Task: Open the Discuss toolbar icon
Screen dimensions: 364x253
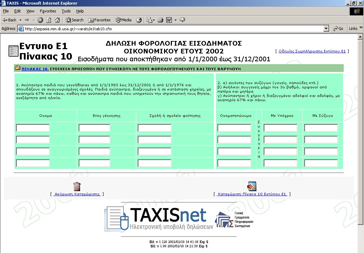Action: (x=182, y=20)
